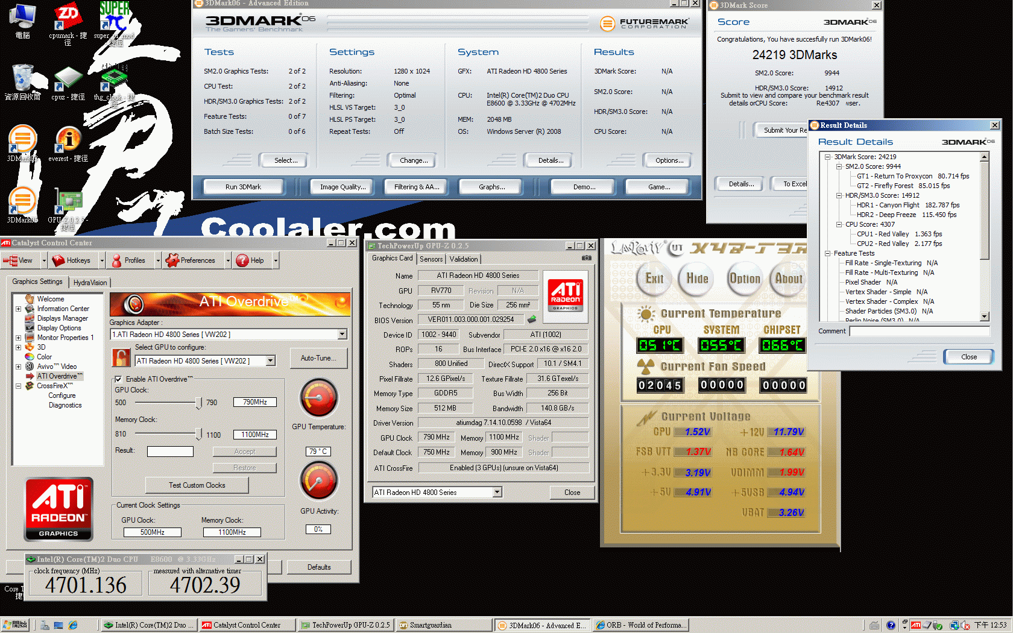Image resolution: width=1013 pixels, height=633 pixels.
Task: Expand Monitor Properties 1 in Catalyst tree
Action: [18, 338]
